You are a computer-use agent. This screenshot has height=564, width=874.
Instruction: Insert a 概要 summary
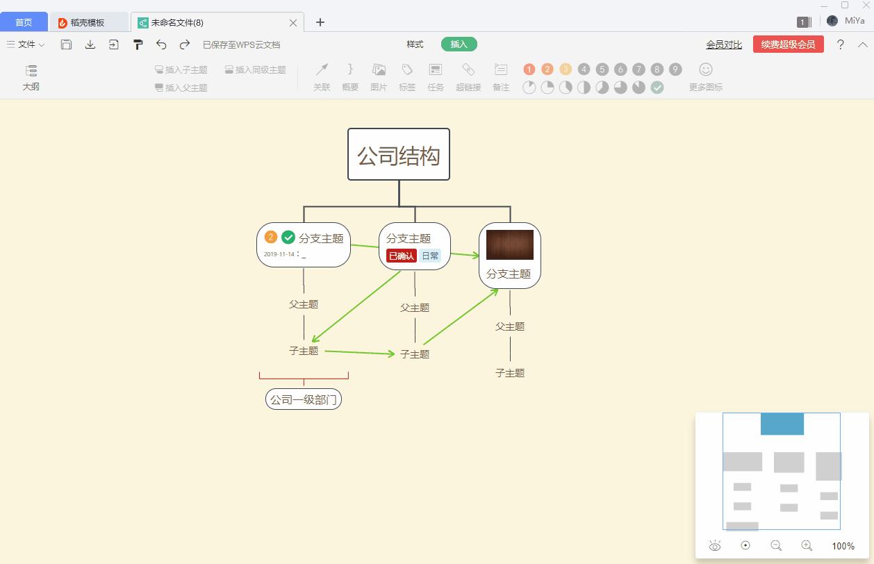(349, 76)
